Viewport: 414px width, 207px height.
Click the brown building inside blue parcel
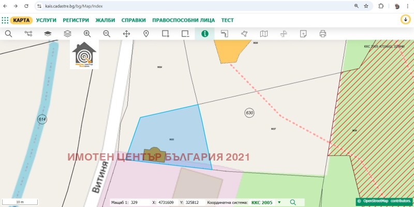pyautogui.click(x=155, y=155)
